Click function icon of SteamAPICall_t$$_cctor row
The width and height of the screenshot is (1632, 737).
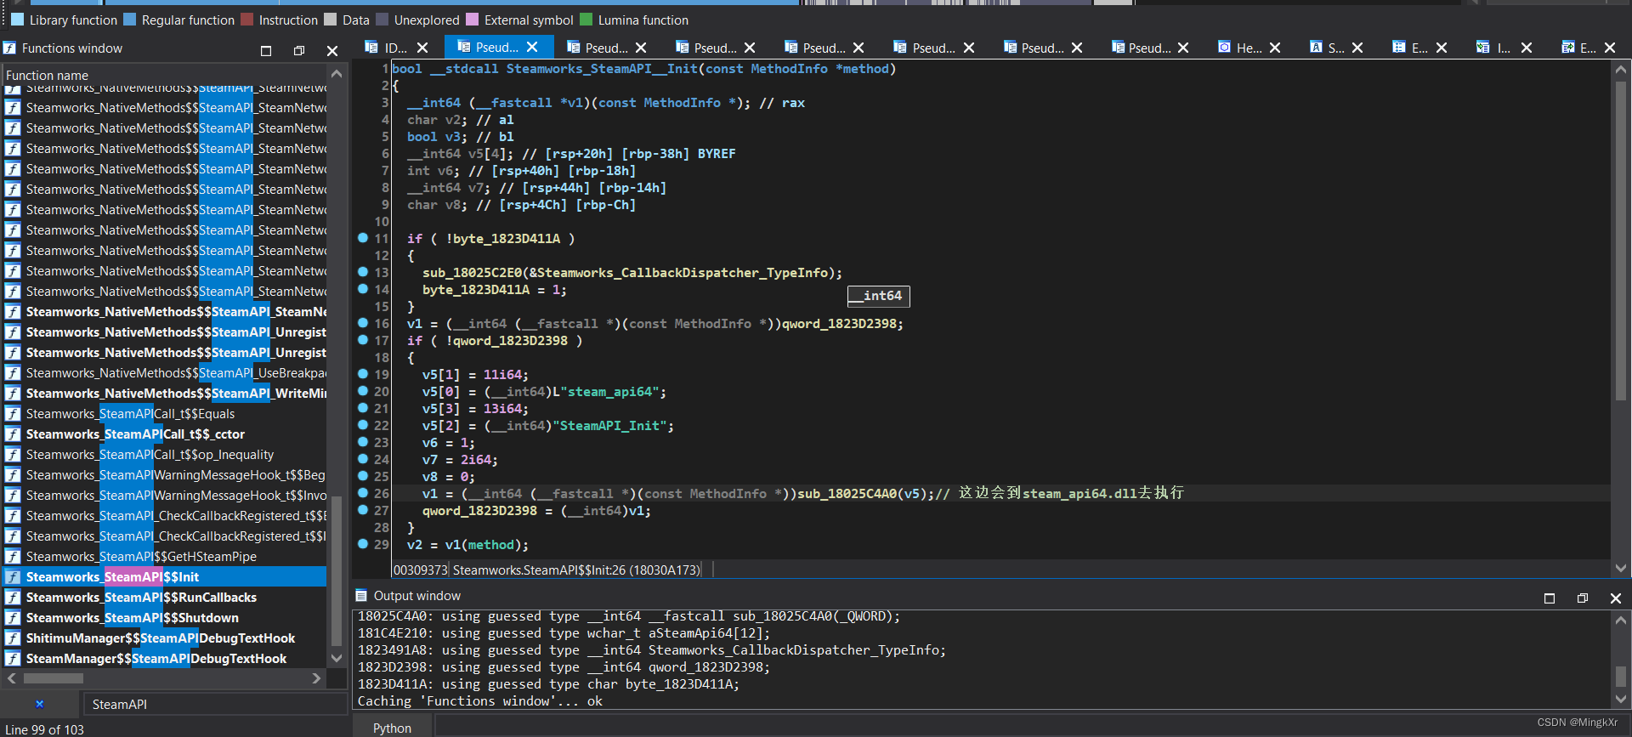click(13, 434)
